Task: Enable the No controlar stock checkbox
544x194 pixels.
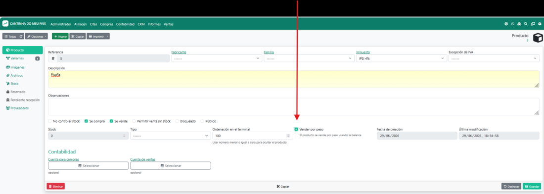Action: (x=50, y=121)
